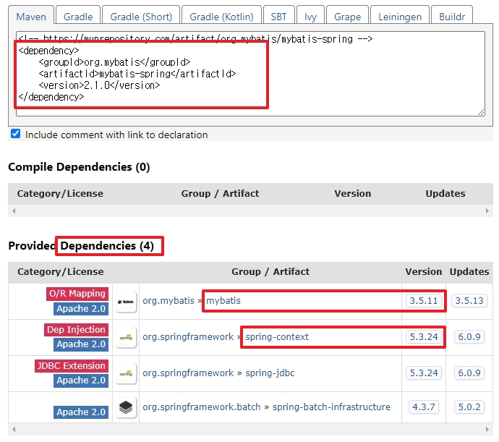This screenshot has width=499, height=442.
Task: Click the text area resize handle
Action: 481,112
